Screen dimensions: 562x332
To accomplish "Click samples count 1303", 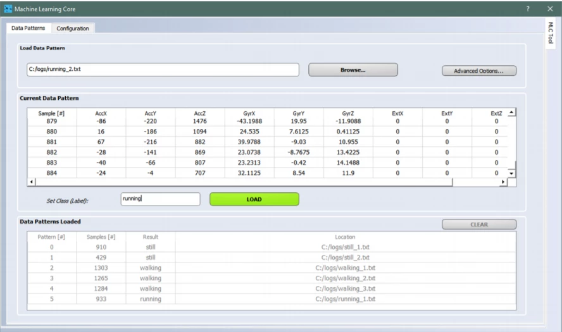I will pos(101,268).
